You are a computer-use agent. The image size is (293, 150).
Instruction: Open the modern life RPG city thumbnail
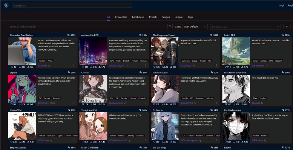coord(93,51)
